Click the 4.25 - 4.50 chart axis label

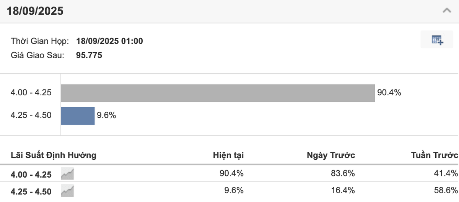pos(31,115)
